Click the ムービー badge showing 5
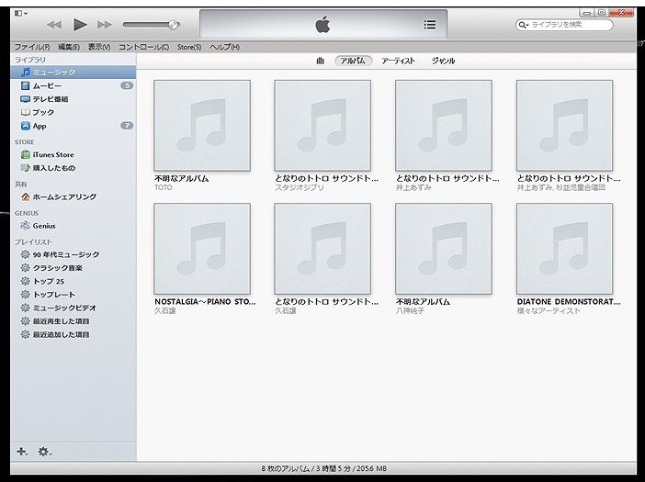645x482 pixels. [x=127, y=85]
